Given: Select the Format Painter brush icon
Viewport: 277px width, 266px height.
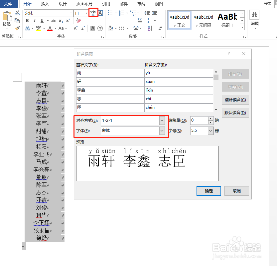Looking at the screenshot, I should pyautogui.click(x=17, y=28).
